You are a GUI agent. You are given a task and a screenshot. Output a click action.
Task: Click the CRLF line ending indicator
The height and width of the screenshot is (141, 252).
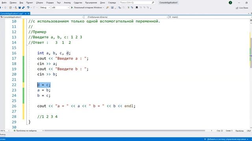pos(249,131)
